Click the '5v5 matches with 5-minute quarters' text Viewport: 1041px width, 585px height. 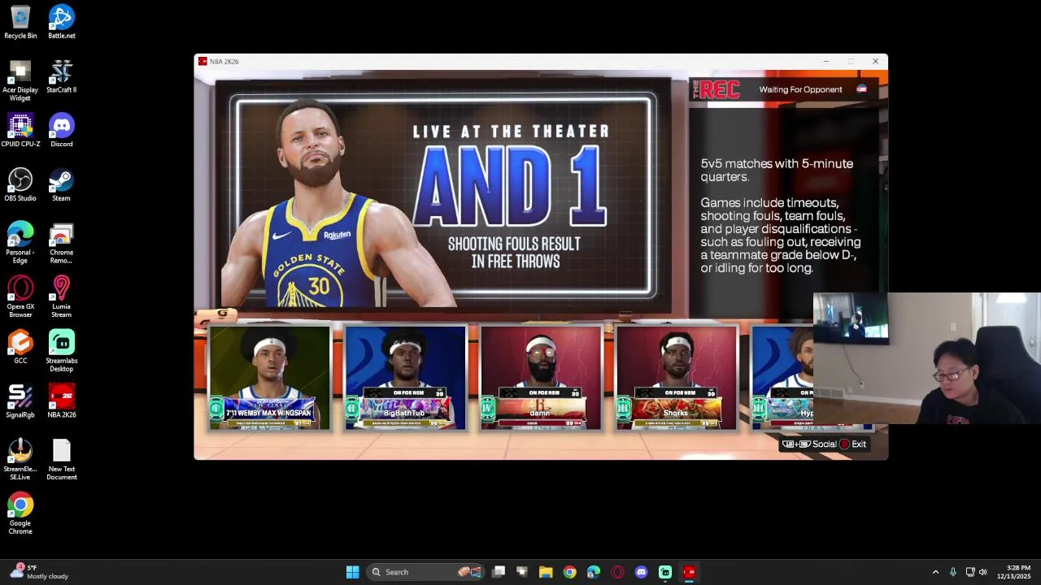click(777, 170)
